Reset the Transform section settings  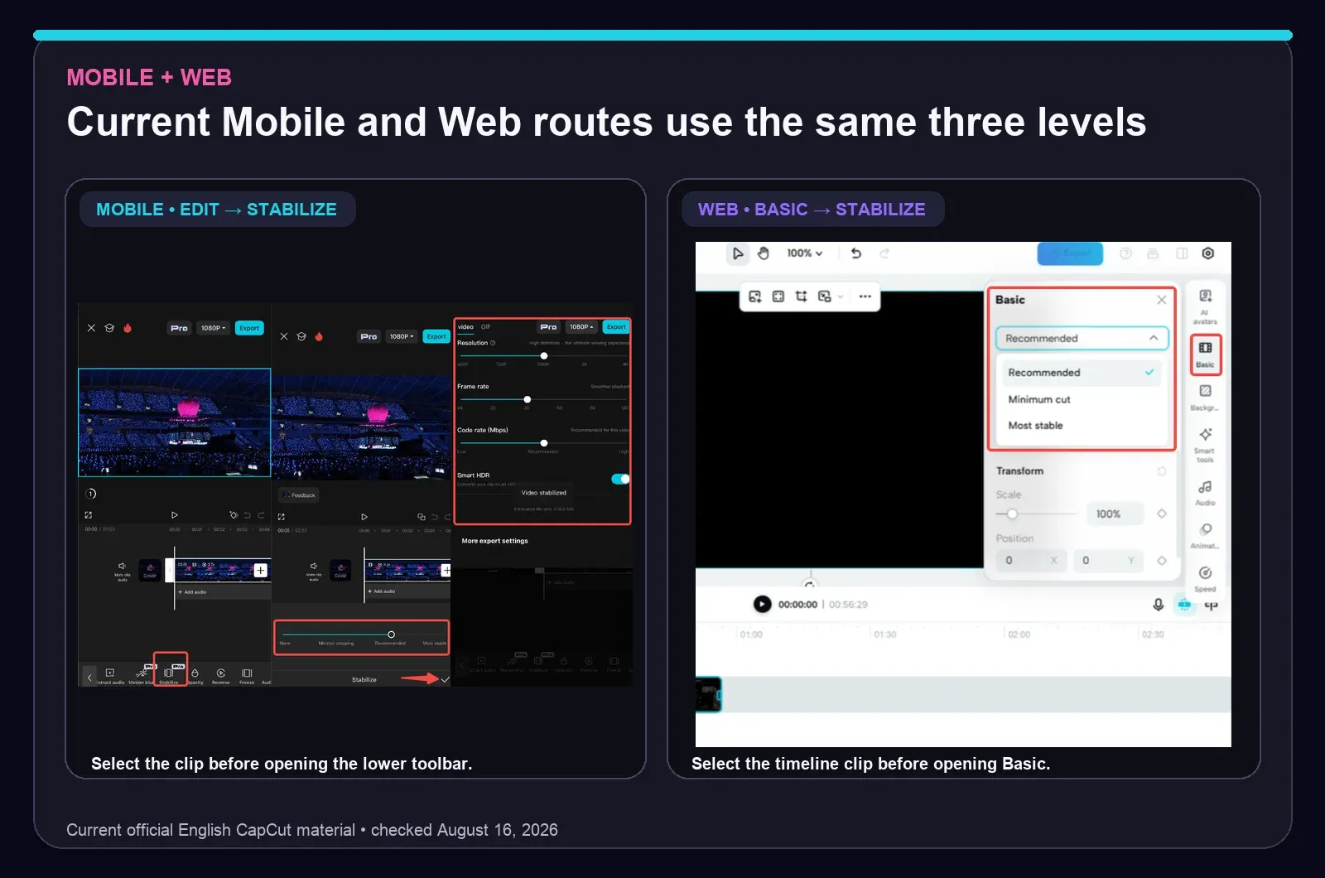tap(1161, 471)
